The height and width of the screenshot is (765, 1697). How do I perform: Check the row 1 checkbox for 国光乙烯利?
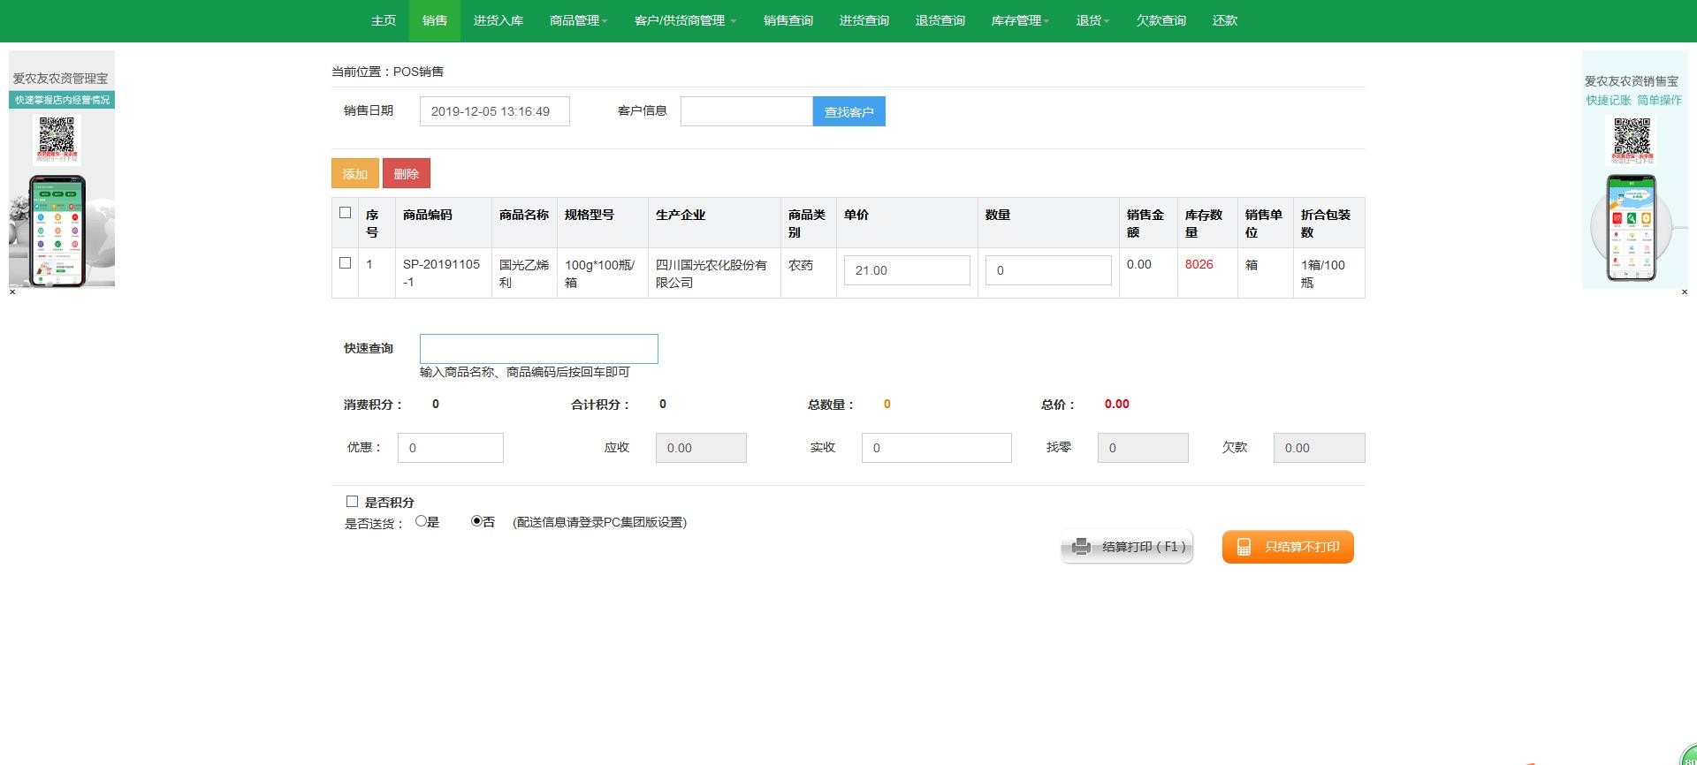(x=346, y=263)
